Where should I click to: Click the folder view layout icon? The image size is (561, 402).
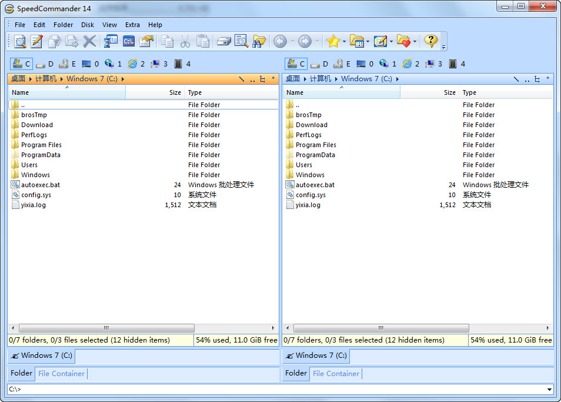pos(357,41)
